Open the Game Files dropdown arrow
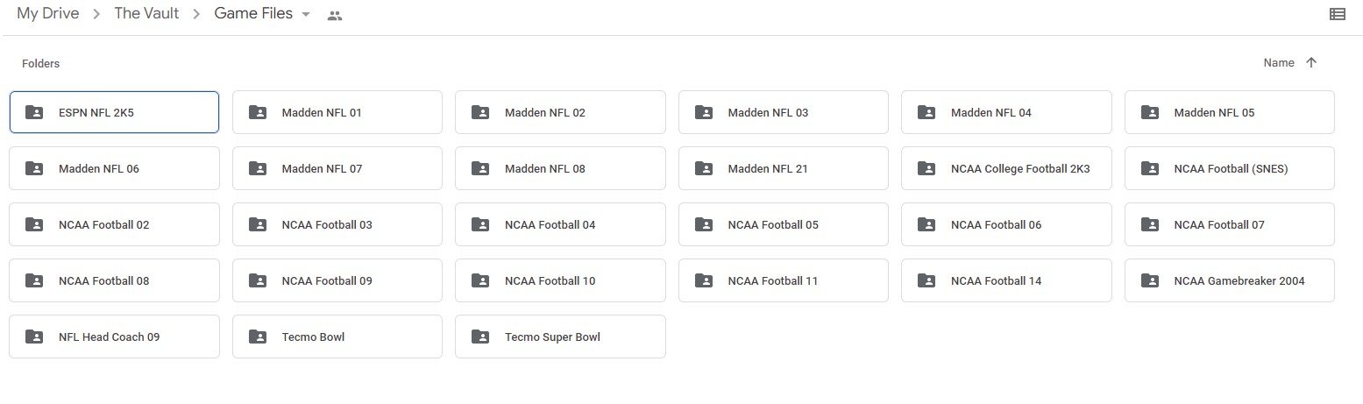The image size is (1363, 404). (x=306, y=15)
